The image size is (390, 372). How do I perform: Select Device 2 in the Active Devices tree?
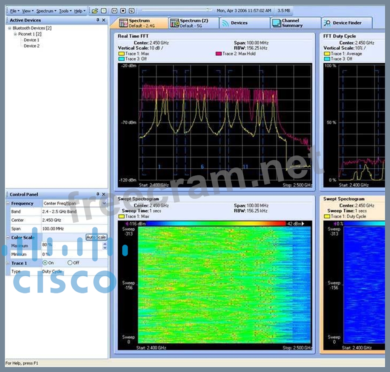[31, 46]
